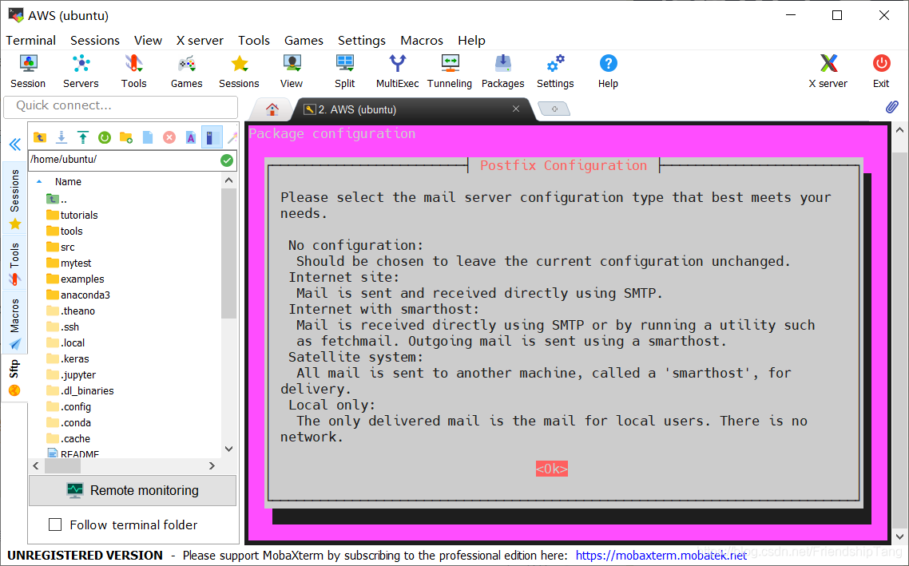
Task: Open the mobaxterm.mobatek.net link
Action: click(661, 556)
